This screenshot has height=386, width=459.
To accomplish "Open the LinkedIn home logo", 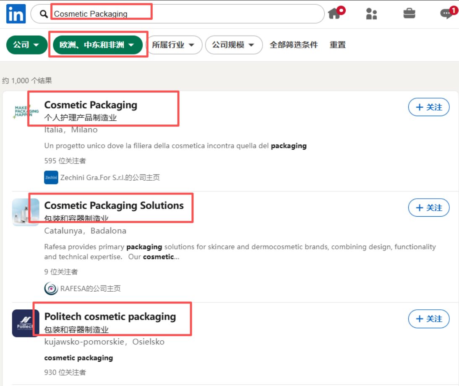I will pyautogui.click(x=16, y=14).
